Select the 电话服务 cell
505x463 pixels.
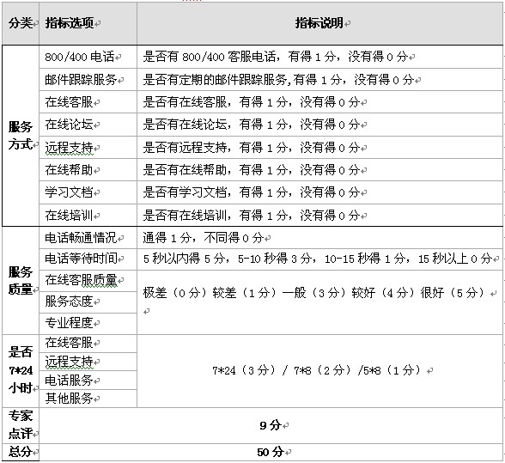click(88, 381)
